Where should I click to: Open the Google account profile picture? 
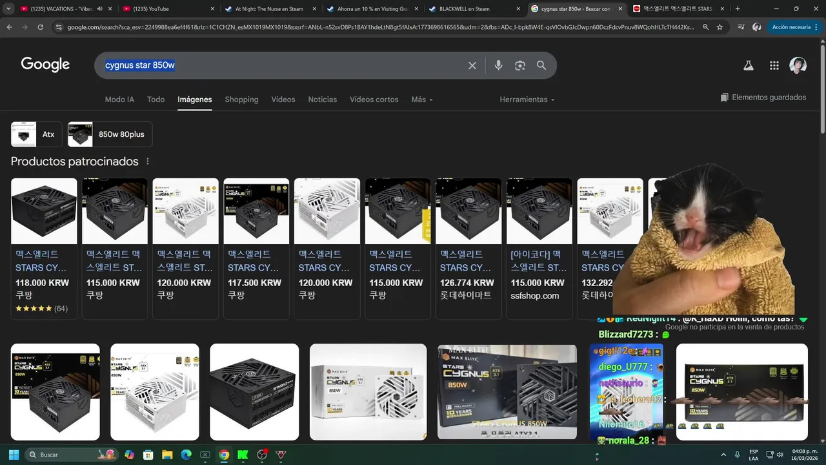click(x=798, y=65)
